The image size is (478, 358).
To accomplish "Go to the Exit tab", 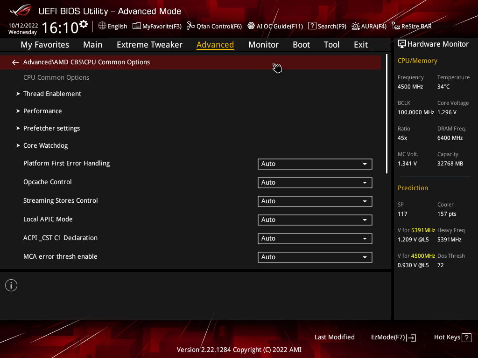I will tap(361, 45).
